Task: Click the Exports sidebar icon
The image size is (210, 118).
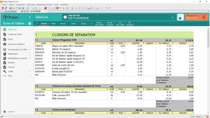Action: pyautogui.click(x=5, y=67)
